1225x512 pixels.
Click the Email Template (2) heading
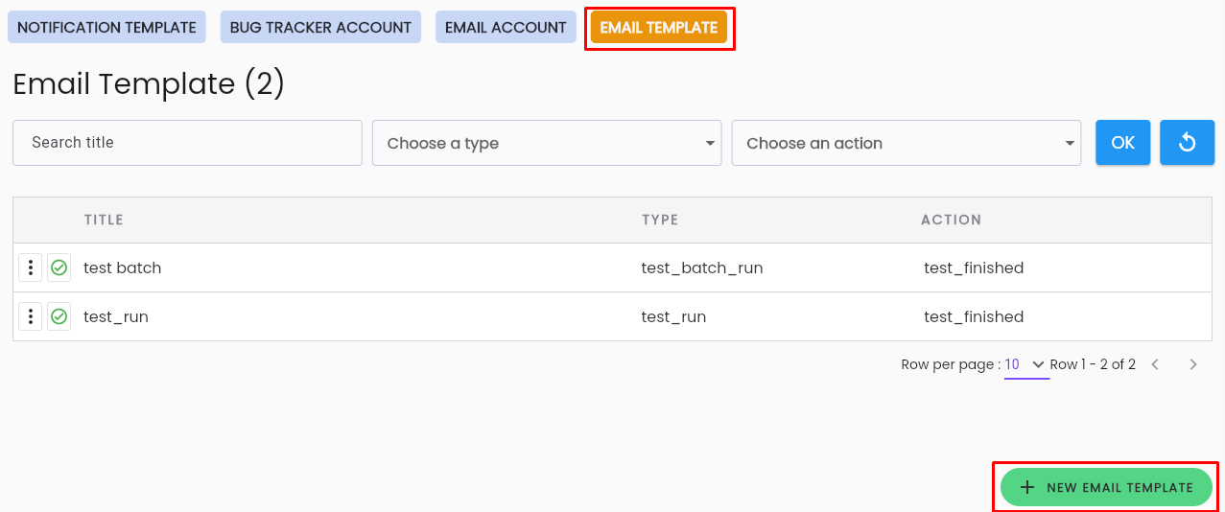coord(149,84)
